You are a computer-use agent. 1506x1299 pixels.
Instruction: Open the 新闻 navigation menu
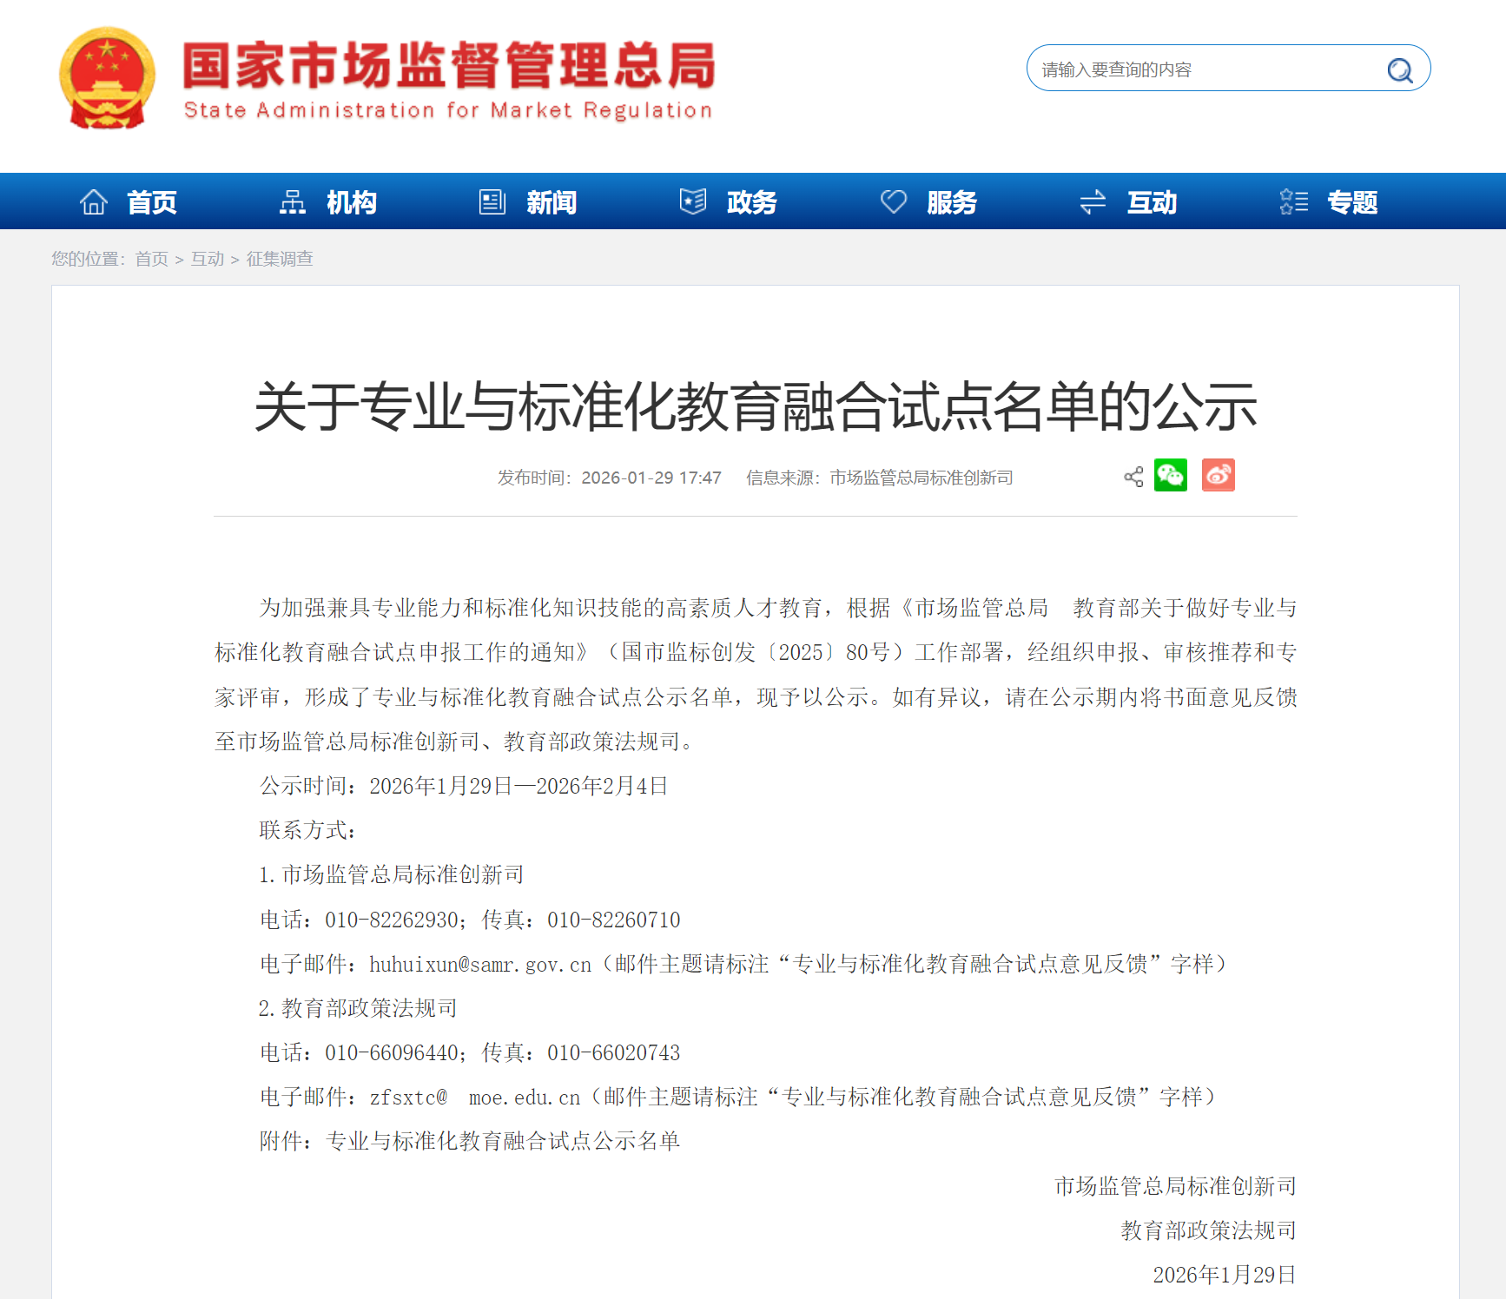point(552,202)
